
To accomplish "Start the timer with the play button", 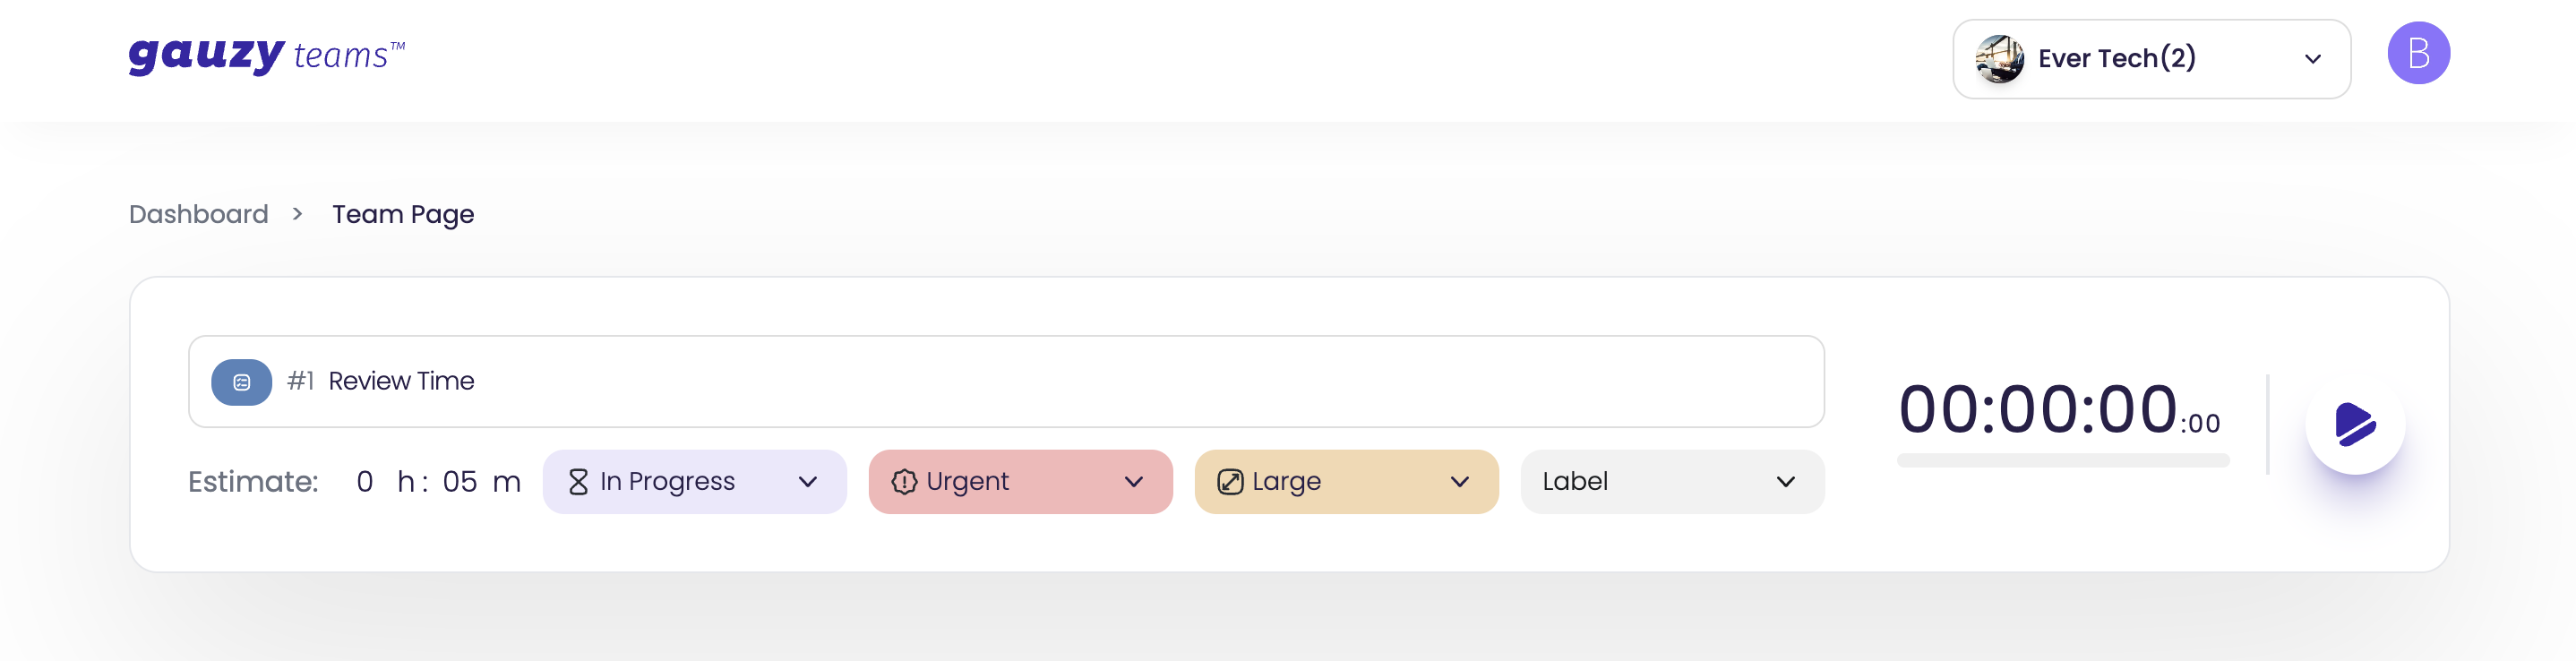I will tap(2356, 424).
